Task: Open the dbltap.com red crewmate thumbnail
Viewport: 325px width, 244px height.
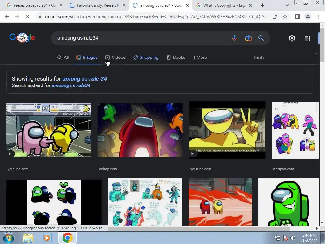Action: point(140,130)
